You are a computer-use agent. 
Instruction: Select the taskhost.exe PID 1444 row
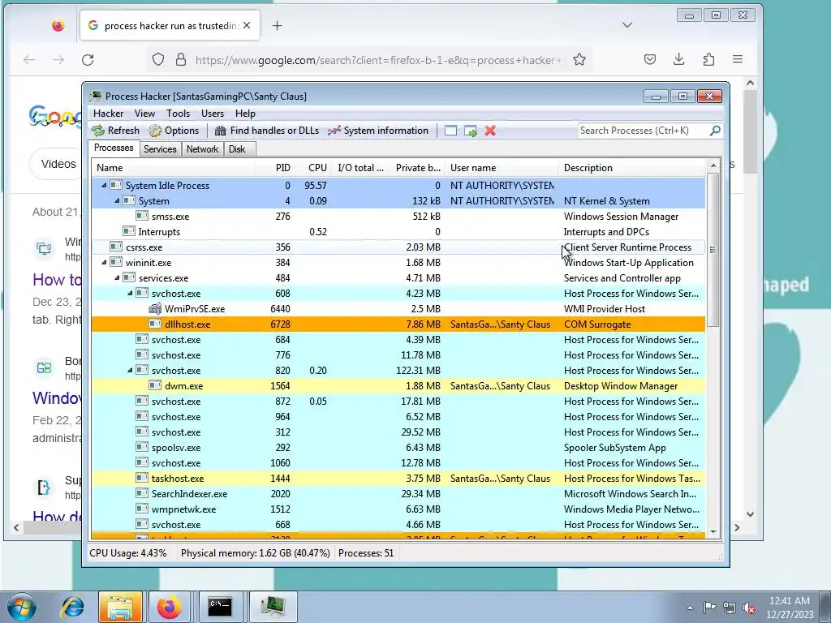398,479
